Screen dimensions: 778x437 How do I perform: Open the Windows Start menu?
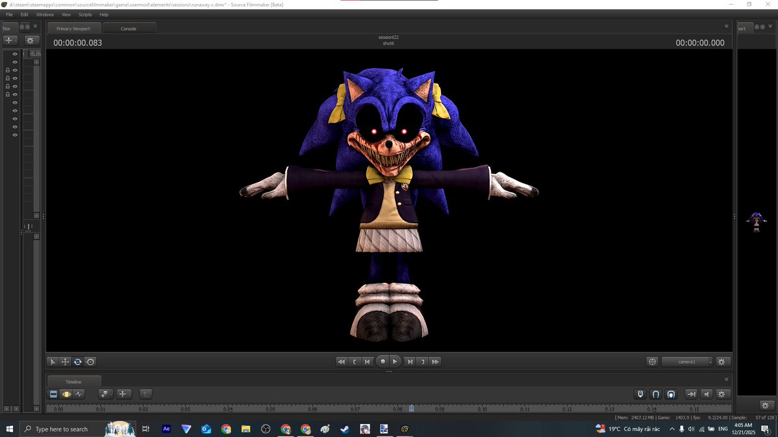(10, 429)
